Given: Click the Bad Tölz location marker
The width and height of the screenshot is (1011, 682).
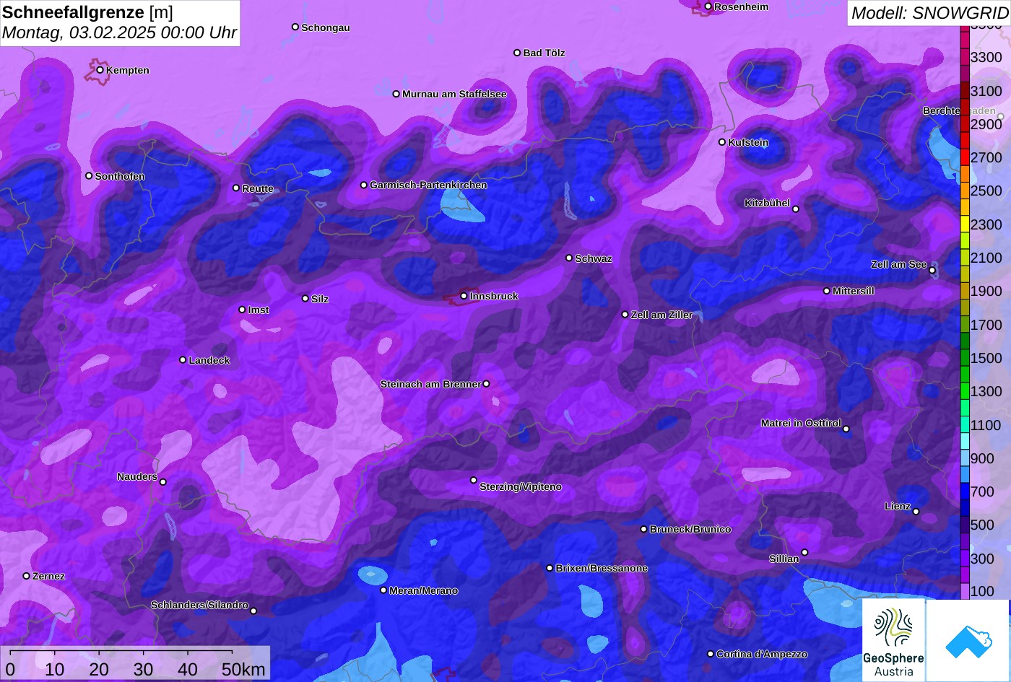Looking at the screenshot, I should (517, 53).
